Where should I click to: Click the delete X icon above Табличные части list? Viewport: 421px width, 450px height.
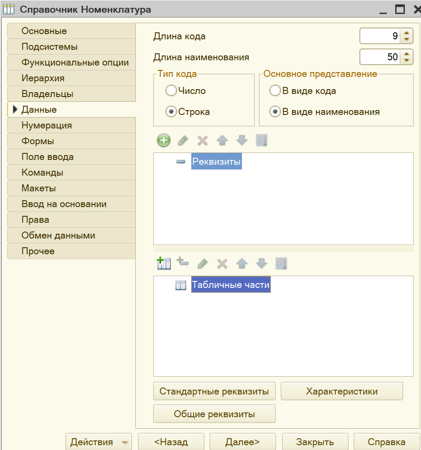point(222,263)
